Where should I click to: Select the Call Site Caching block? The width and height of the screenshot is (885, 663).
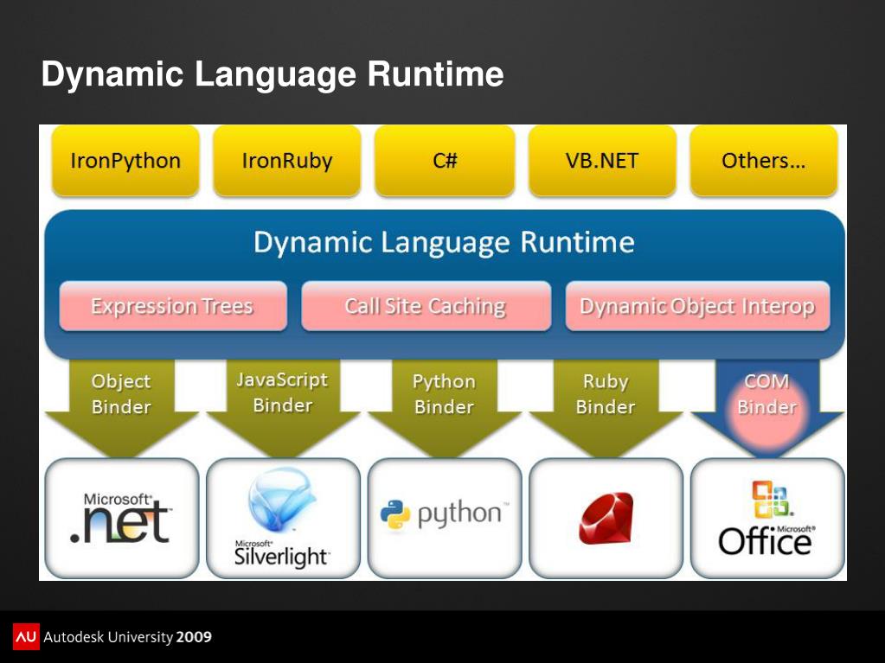click(x=426, y=305)
